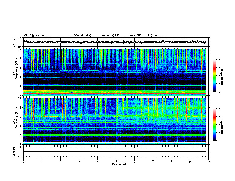
Task: Click the 'station=GAK' label
Action: tap(110, 35)
